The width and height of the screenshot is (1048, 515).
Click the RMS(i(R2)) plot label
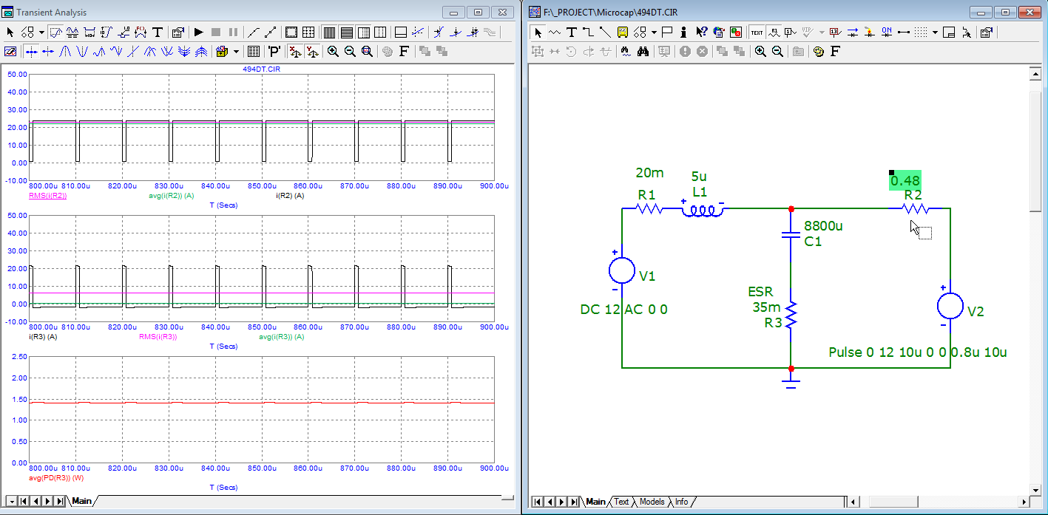48,196
